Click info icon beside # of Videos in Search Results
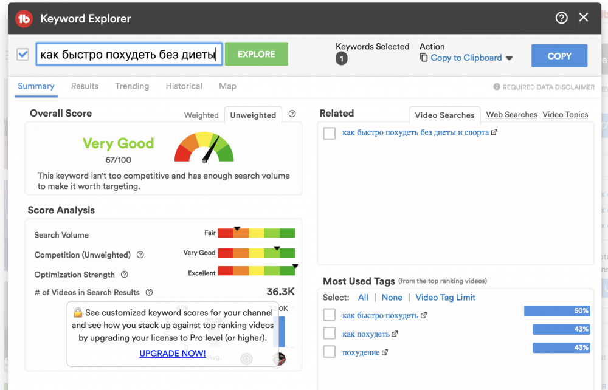Image resolution: width=608 pixels, height=390 pixels. (149, 293)
